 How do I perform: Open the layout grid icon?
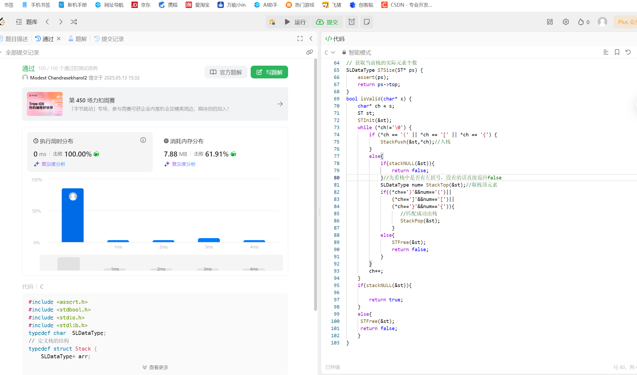pyautogui.click(x=550, y=22)
